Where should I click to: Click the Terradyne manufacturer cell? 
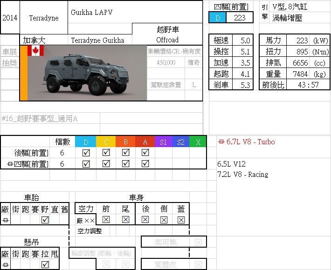[44, 18]
